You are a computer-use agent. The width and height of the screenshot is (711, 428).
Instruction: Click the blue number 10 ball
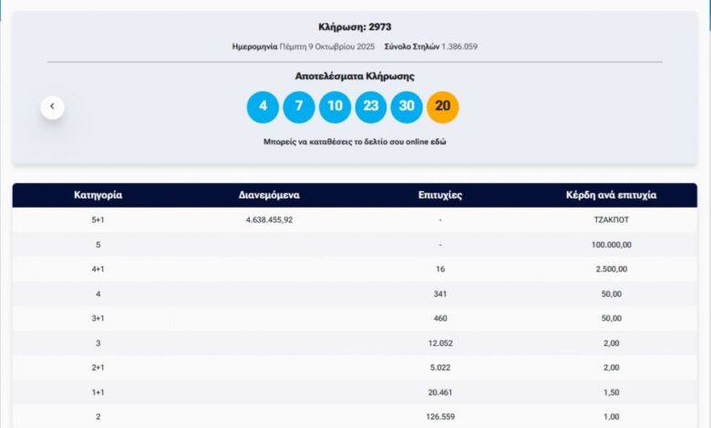point(335,107)
